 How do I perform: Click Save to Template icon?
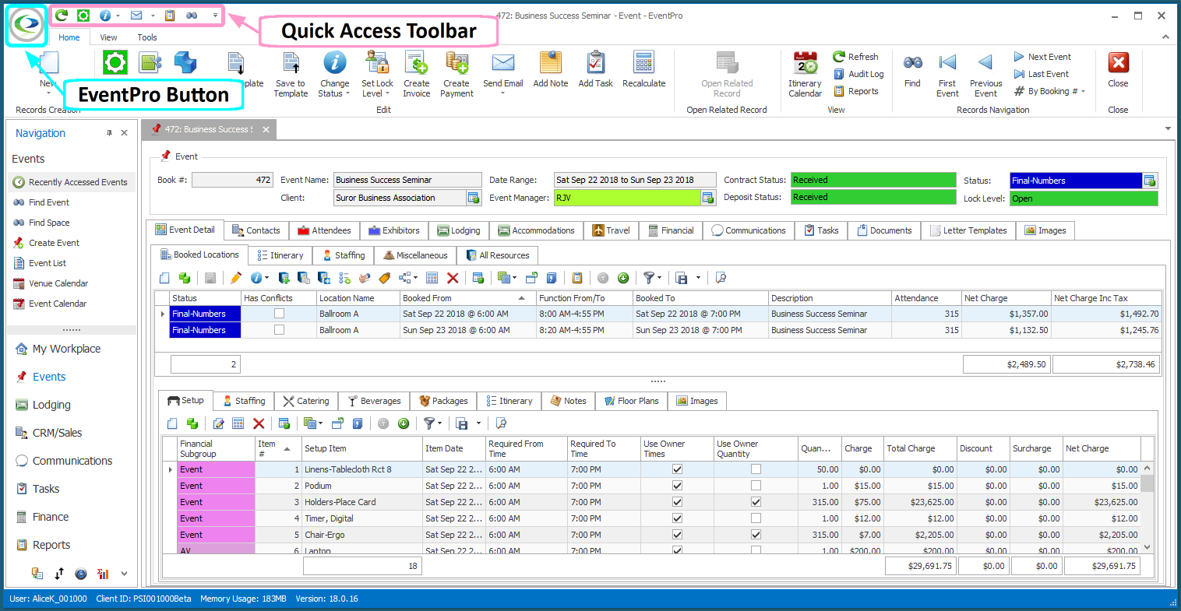pos(291,64)
